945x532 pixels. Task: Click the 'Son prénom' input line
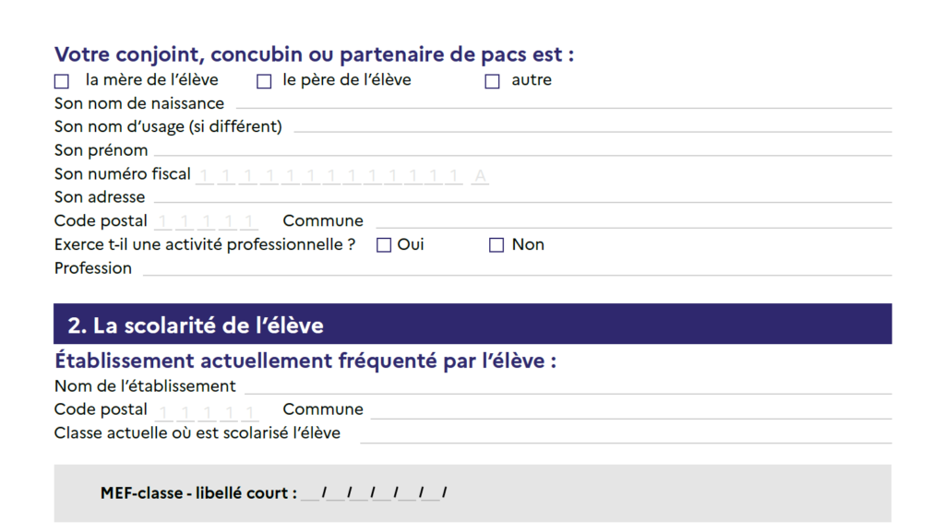521,150
